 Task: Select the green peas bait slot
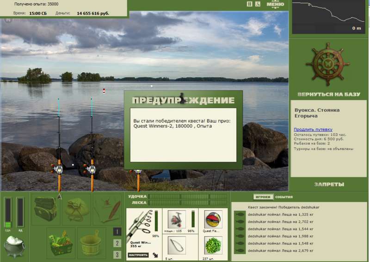pos(213,245)
